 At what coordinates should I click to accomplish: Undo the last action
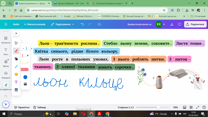[x=82, y=24]
